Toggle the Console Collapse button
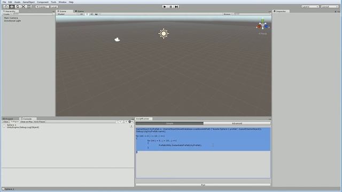Screen dimensions: 342x192 coord(14,122)
